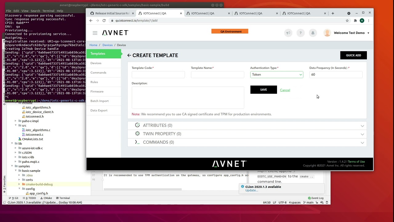Open the notifications bell icon
The width and height of the screenshot is (394, 222).
313,33
